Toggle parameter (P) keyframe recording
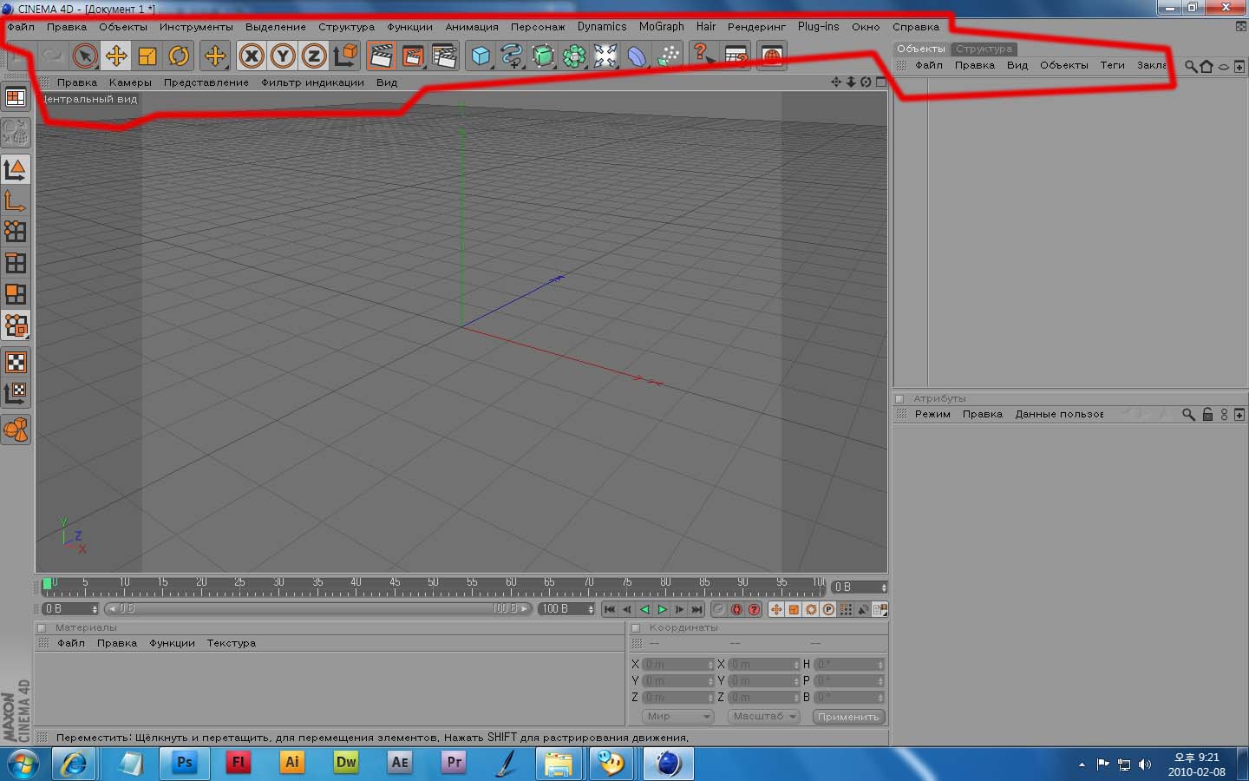This screenshot has width=1249, height=781. (828, 609)
